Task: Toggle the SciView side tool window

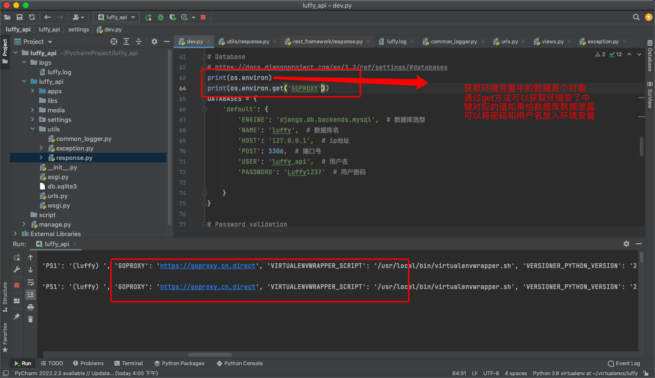Action: pyautogui.click(x=650, y=94)
